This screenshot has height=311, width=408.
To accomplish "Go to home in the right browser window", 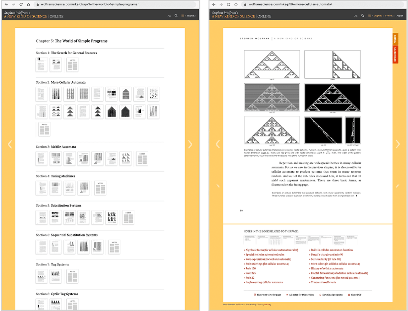I will click(236, 5).
